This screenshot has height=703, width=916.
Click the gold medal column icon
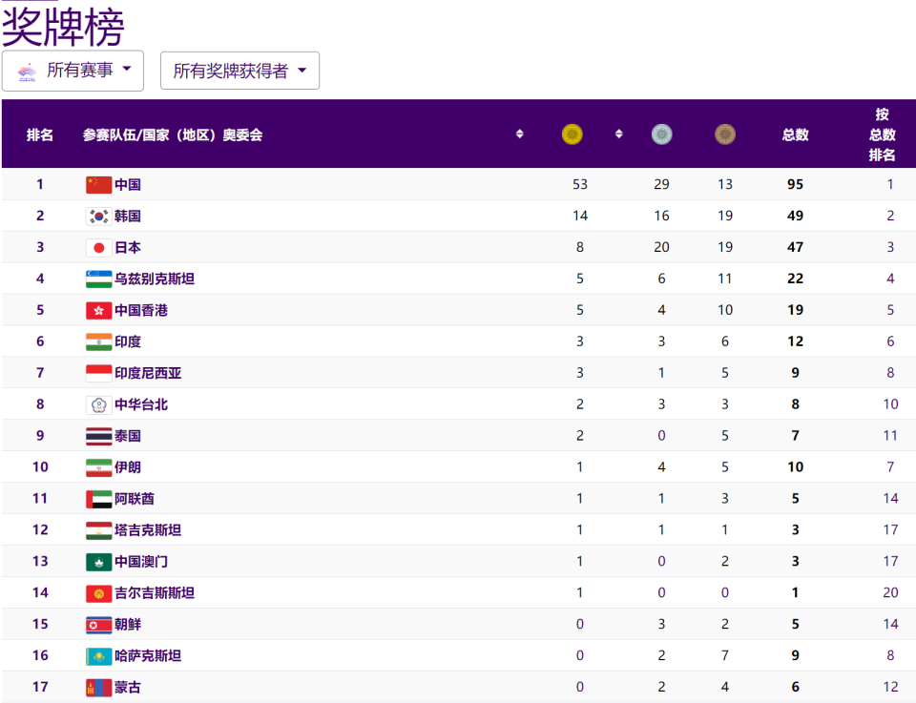point(572,134)
